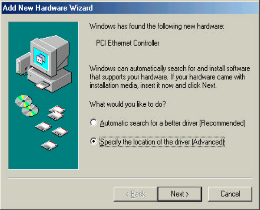Click the 'Windows has found the following new hardware' heading
This screenshot has height=210, width=260.
[157, 26]
